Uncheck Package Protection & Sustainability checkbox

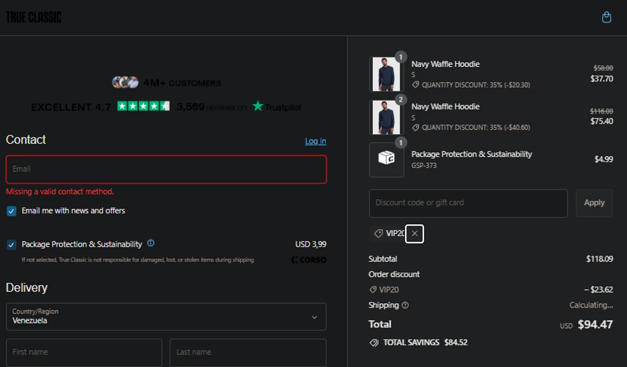pyautogui.click(x=12, y=245)
